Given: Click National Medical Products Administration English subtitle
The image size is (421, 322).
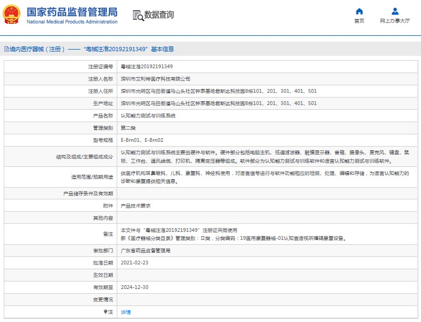Looking at the screenshot, I should click(x=72, y=22).
